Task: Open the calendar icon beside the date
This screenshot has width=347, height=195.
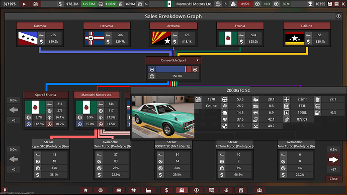Action: click(35, 4)
